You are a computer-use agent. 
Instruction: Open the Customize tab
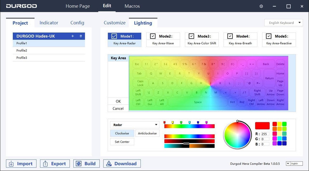tap(115, 23)
